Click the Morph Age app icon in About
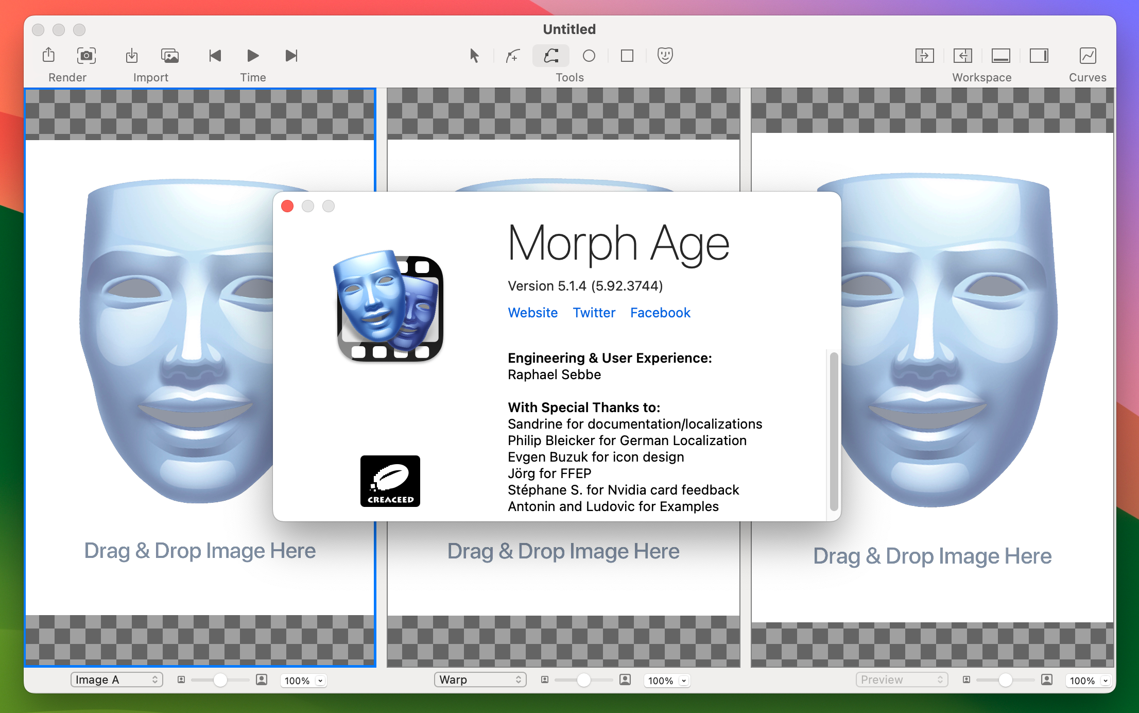This screenshot has height=713, width=1139. point(388,305)
